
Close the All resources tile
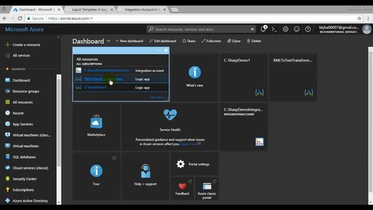(x=166, y=50)
